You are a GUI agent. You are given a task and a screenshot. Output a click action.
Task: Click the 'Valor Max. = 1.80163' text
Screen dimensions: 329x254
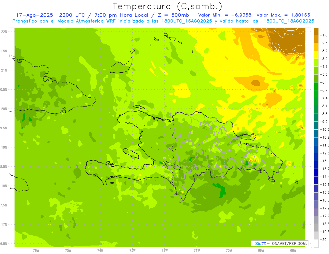pos(283,15)
